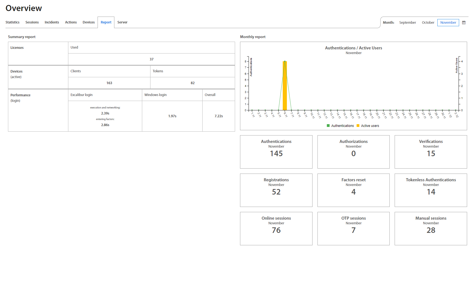Click the Registrations card showing 52

pos(276,190)
